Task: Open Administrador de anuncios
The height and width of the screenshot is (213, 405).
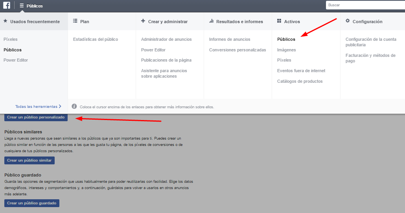Action: tap(166, 39)
